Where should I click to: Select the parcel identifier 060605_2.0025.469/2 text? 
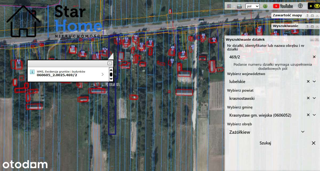click(57, 75)
